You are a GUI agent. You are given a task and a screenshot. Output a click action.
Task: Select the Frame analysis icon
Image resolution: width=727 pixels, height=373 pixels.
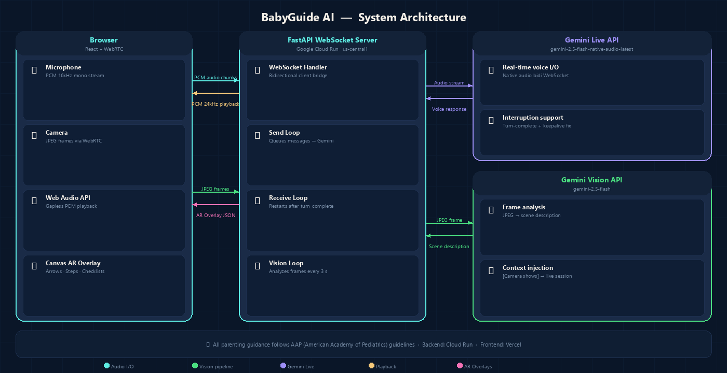point(491,210)
